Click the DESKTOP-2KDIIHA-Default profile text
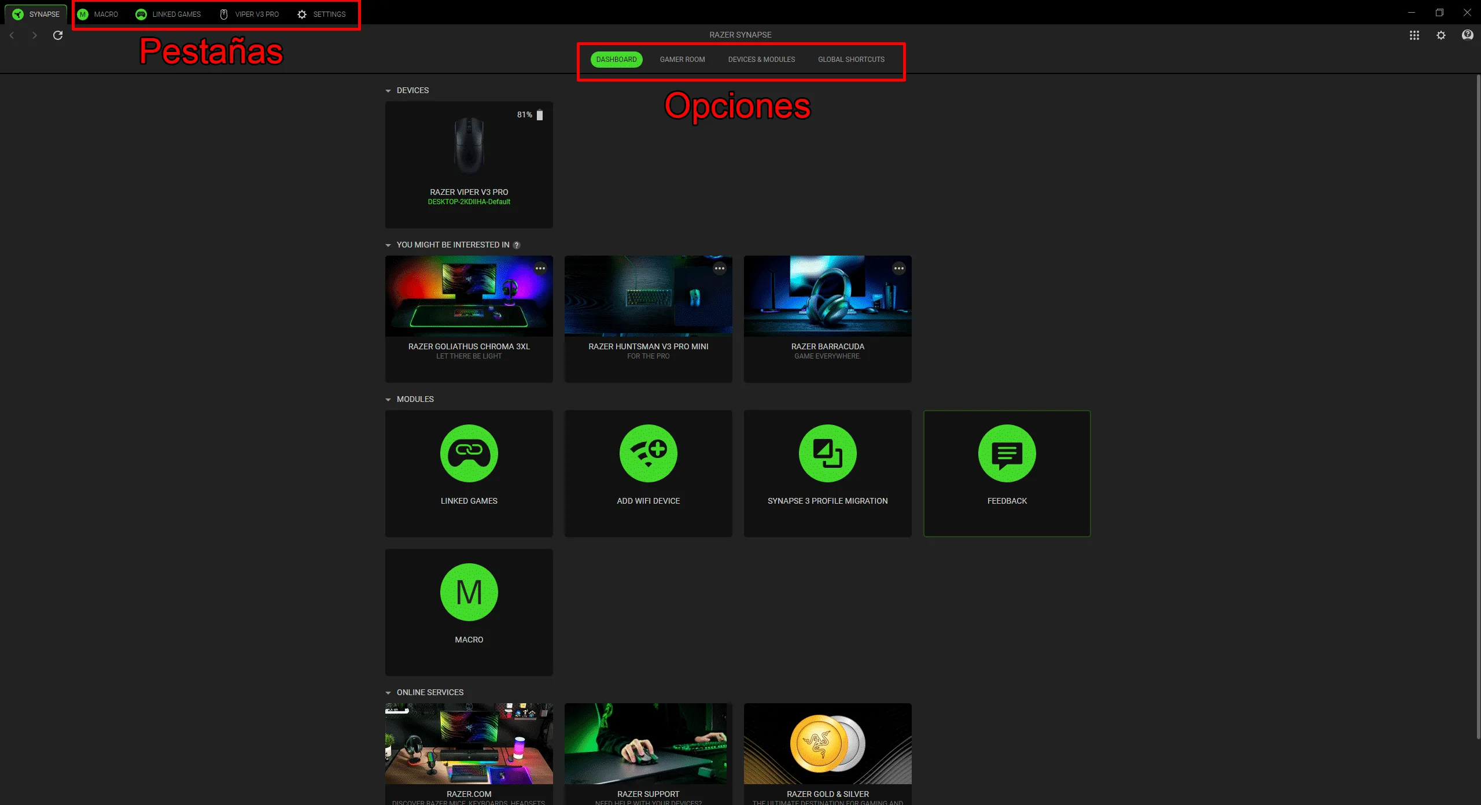The image size is (1481, 805). tap(469, 202)
